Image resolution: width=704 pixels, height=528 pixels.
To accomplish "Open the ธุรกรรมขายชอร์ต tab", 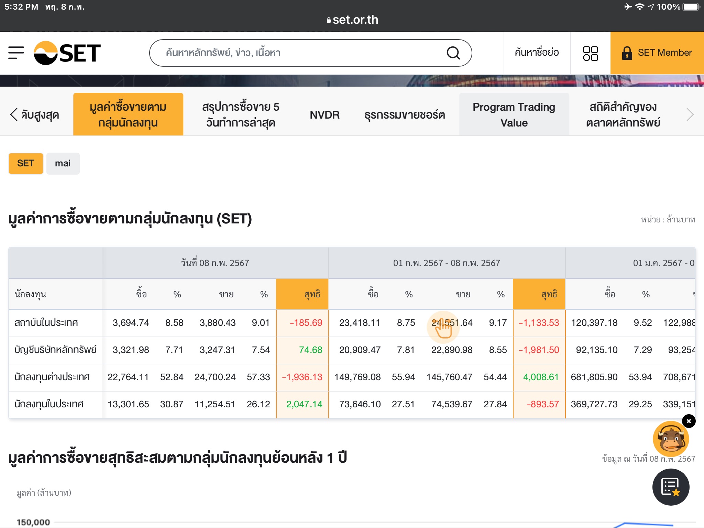I will coord(405,115).
